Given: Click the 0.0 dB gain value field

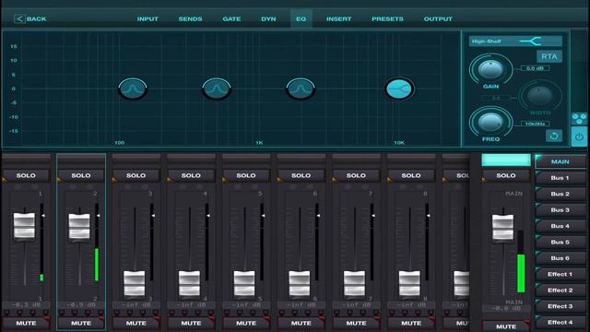Looking at the screenshot, I should coord(535,68).
